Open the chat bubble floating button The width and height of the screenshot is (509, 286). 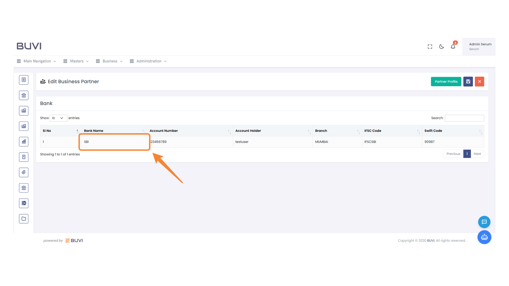484,222
